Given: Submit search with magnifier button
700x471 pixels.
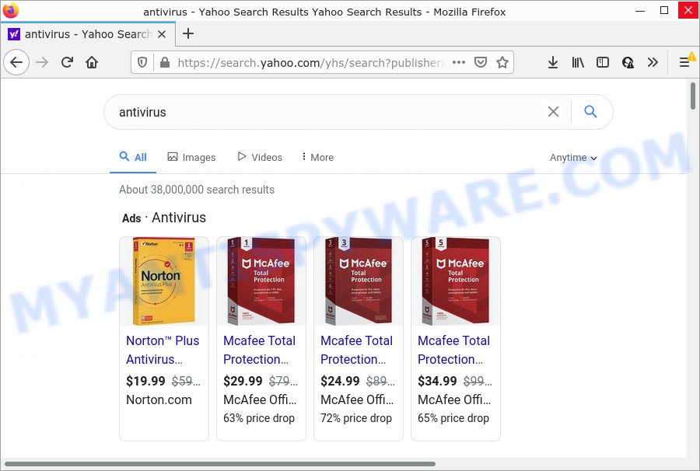Looking at the screenshot, I should [590, 111].
